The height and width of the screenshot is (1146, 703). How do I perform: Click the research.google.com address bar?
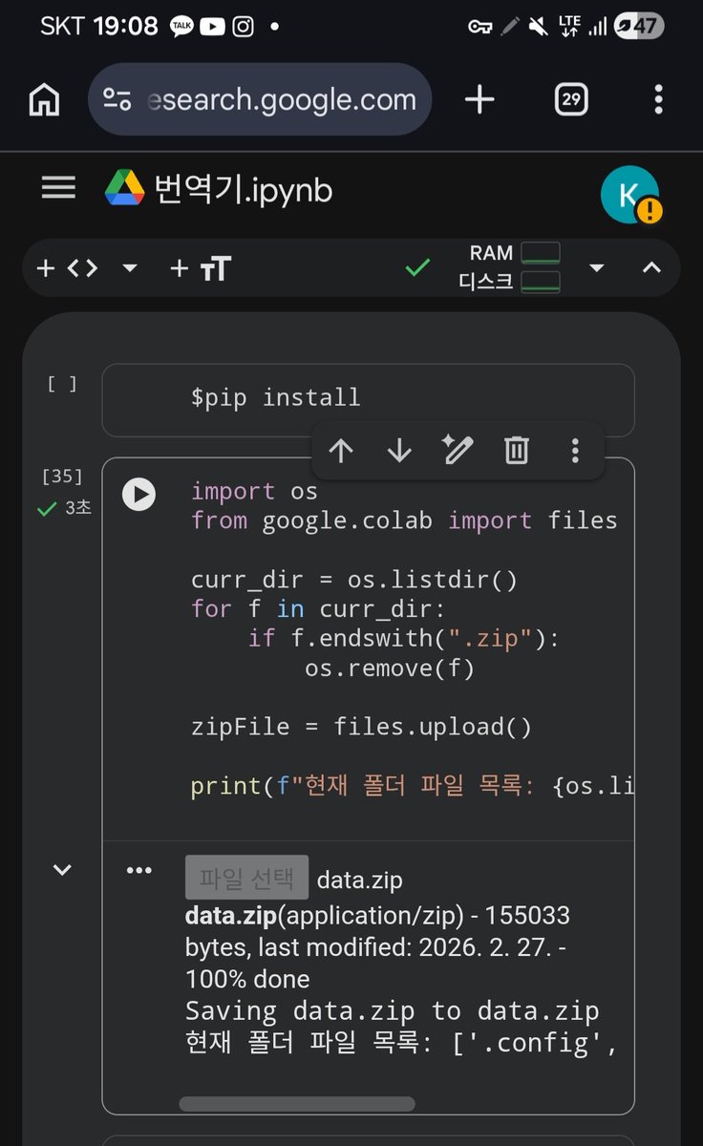point(260,99)
